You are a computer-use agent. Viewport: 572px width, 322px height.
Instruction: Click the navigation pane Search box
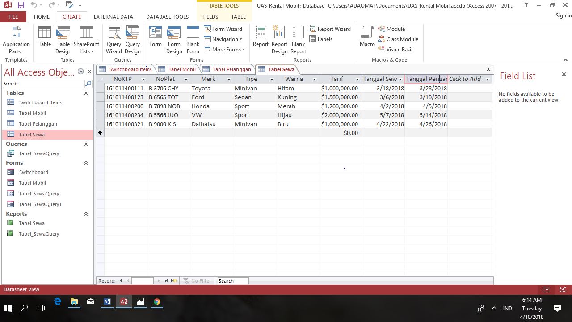tap(44, 84)
